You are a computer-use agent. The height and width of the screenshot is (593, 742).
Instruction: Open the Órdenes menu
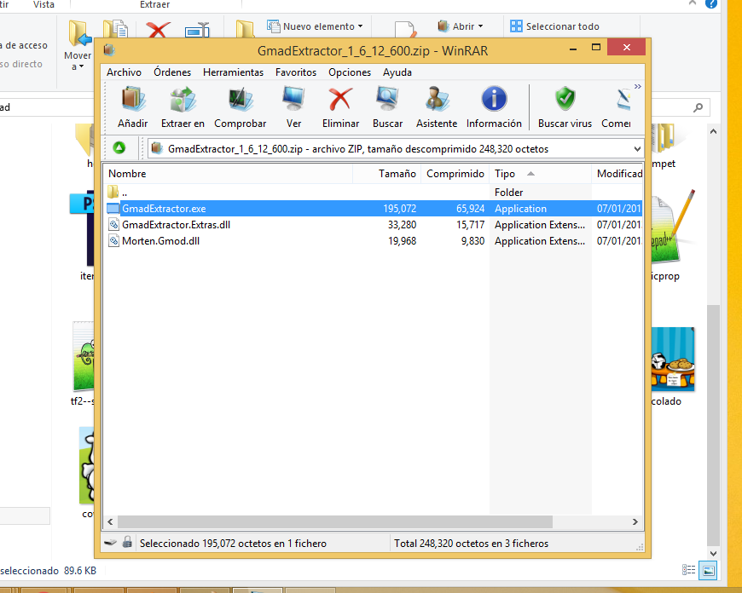(172, 72)
